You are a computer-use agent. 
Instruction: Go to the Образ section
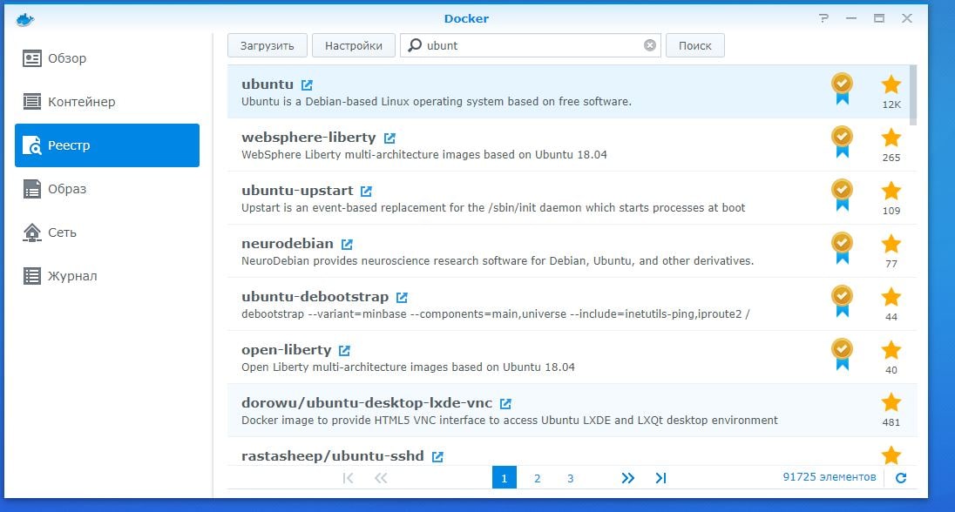click(x=106, y=189)
